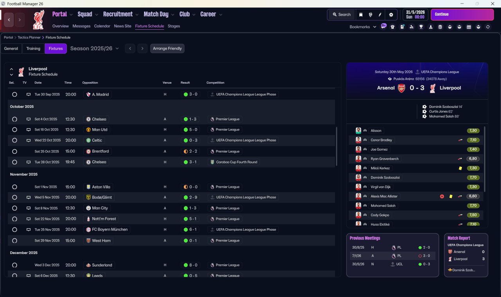501x297 pixels.
Task: Click the training cone icon in bookmarks bar
Action: coord(431,27)
